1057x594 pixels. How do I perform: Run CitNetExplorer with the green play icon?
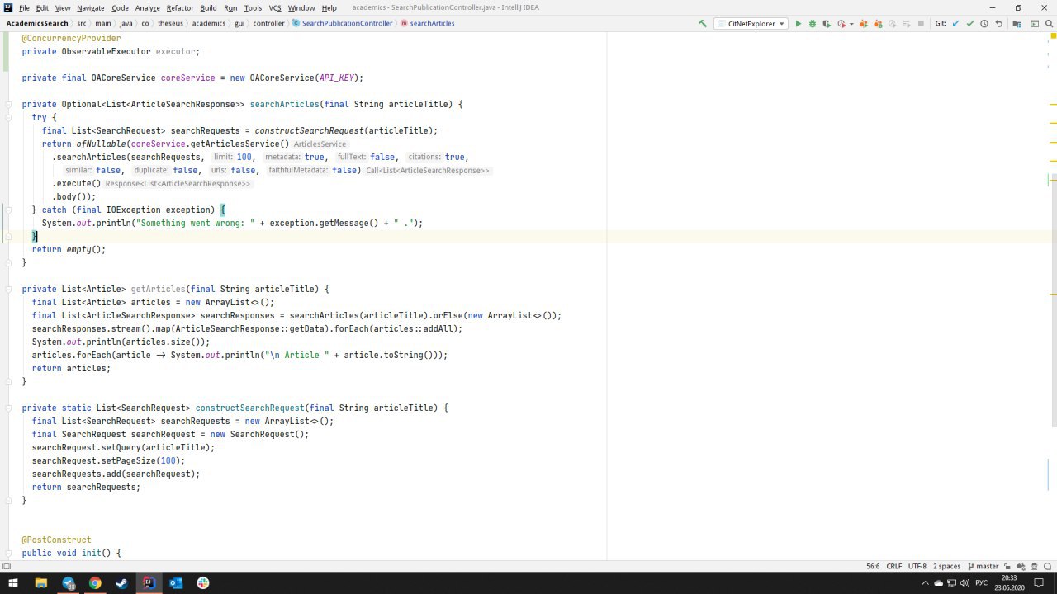tap(798, 24)
